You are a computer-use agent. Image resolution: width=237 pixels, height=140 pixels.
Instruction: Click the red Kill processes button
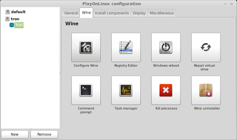pyautogui.click(x=166, y=90)
